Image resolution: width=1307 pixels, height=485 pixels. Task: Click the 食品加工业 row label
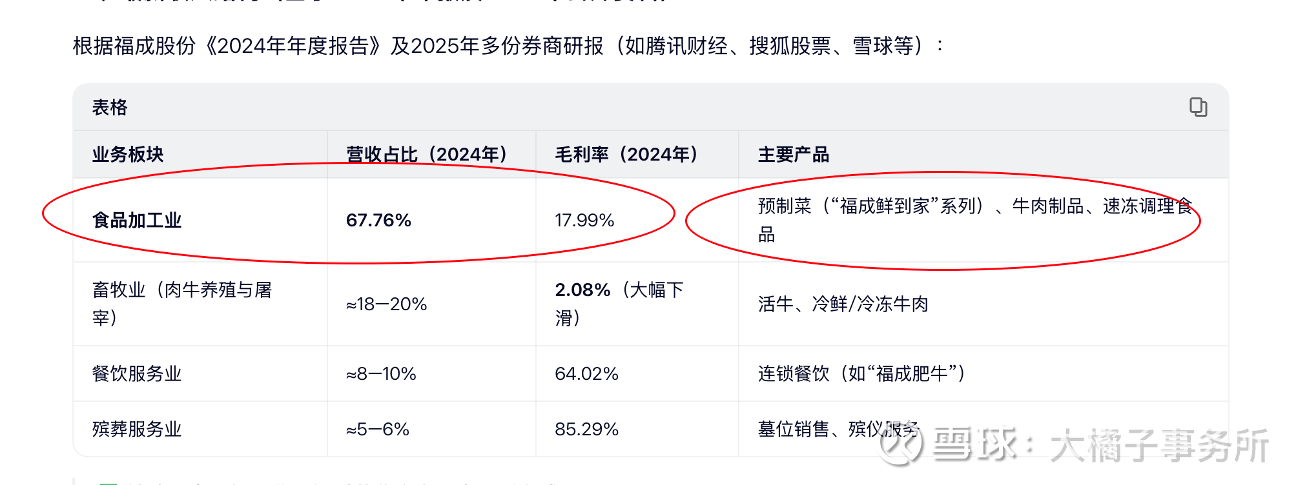137,221
